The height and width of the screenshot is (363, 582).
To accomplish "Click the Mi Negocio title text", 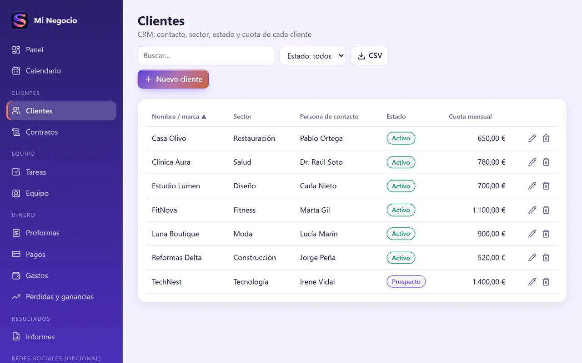I will coord(55,20).
